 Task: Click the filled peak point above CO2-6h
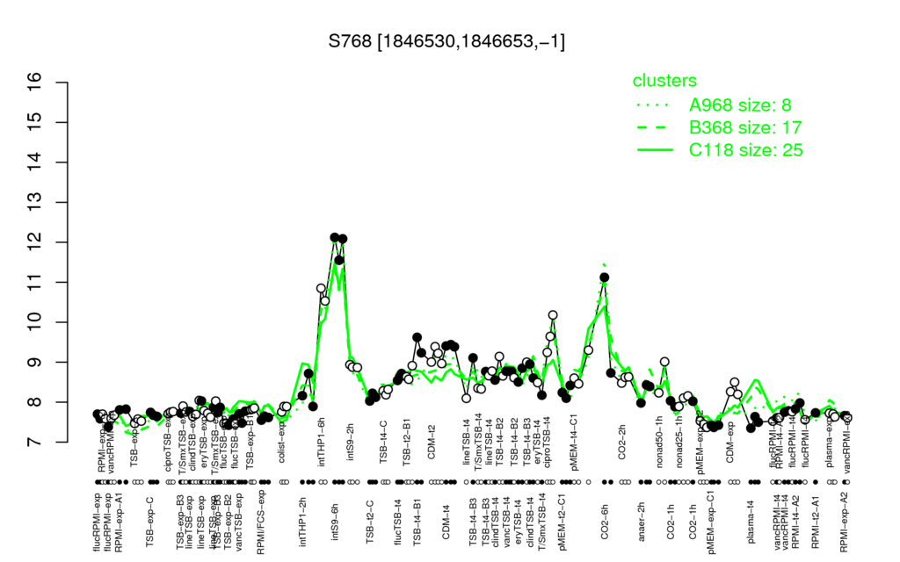605,277
